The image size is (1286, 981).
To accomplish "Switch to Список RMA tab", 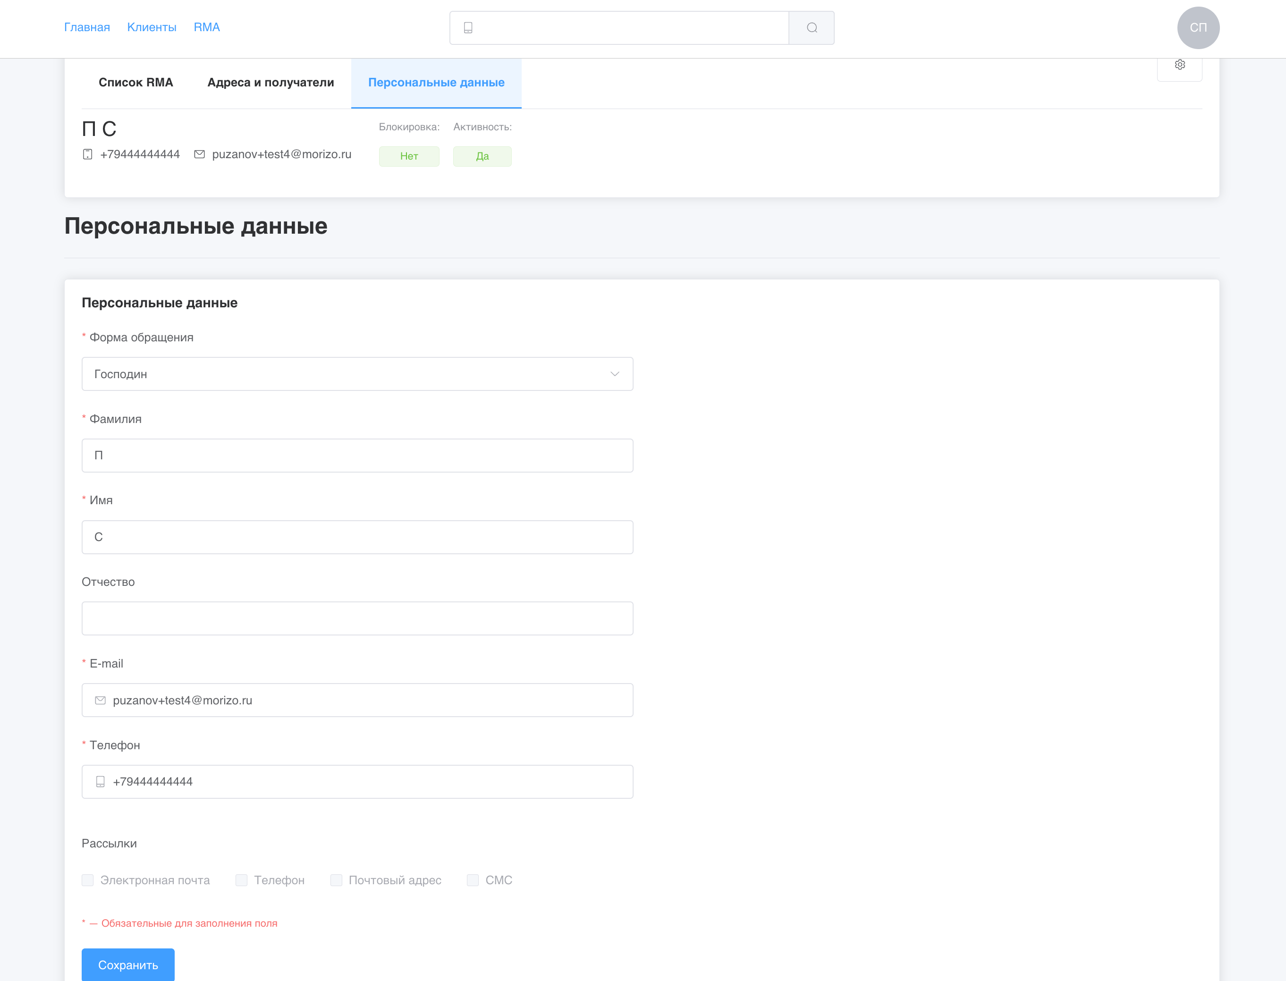I will [x=135, y=82].
